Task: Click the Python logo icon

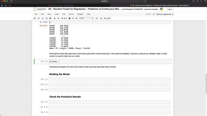Action: [162, 9]
